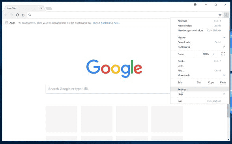Click the reload page icon

tap(17, 15)
